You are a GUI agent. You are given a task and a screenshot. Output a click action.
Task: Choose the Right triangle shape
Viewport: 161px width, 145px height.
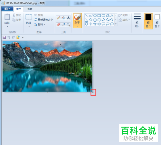[87, 20]
